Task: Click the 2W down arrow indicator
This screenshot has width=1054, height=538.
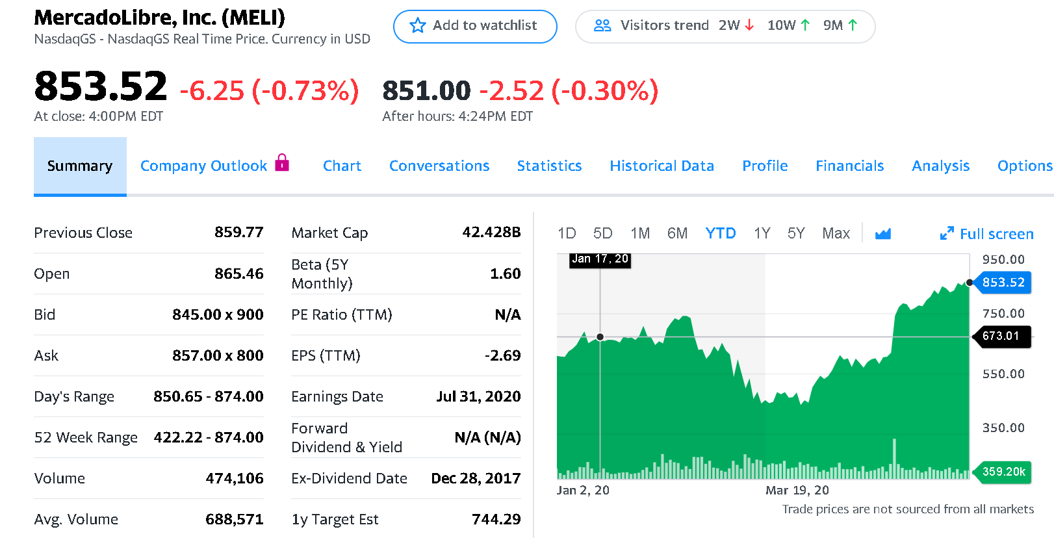Action: [749, 25]
